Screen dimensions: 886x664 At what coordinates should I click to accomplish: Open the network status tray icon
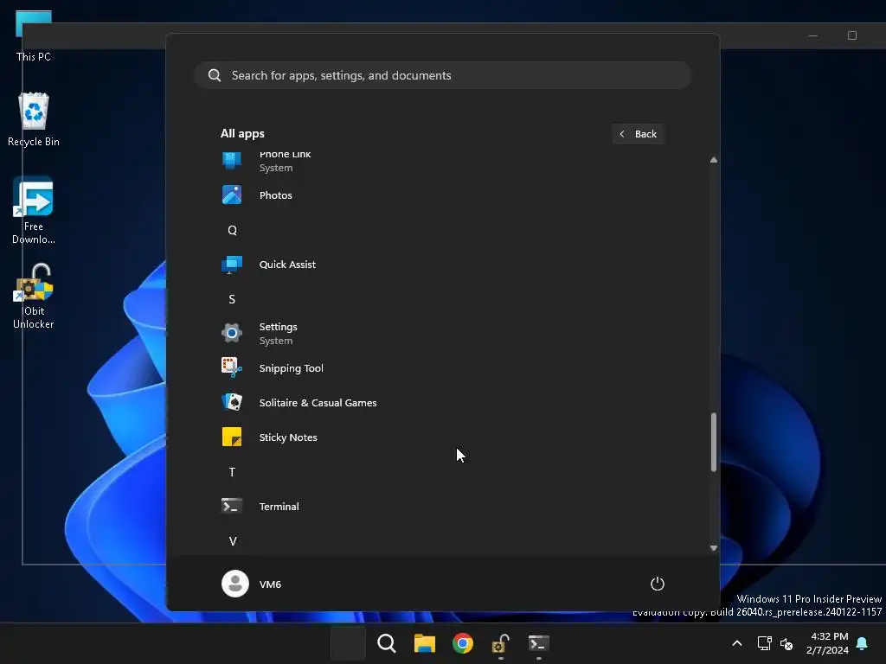(765, 643)
